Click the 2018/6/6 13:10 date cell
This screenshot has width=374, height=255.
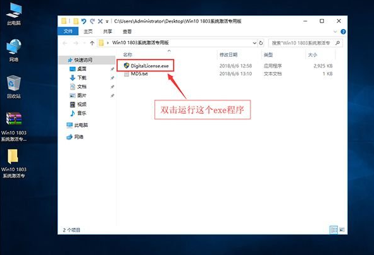click(235, 74)
